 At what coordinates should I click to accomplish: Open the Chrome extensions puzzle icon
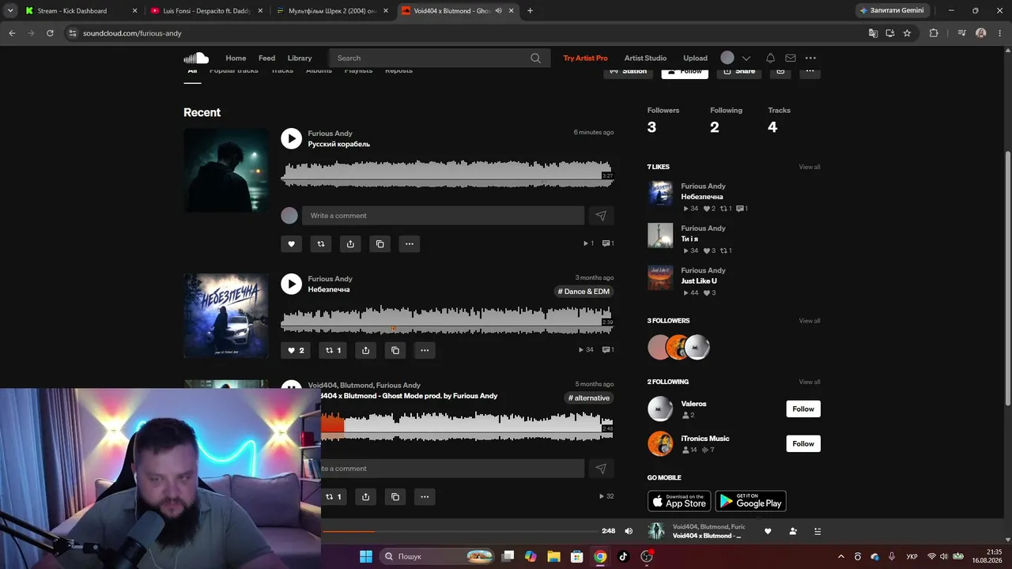tap(934, 33)
